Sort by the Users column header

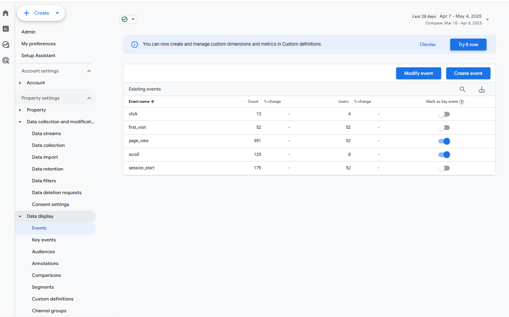point(343,102)
